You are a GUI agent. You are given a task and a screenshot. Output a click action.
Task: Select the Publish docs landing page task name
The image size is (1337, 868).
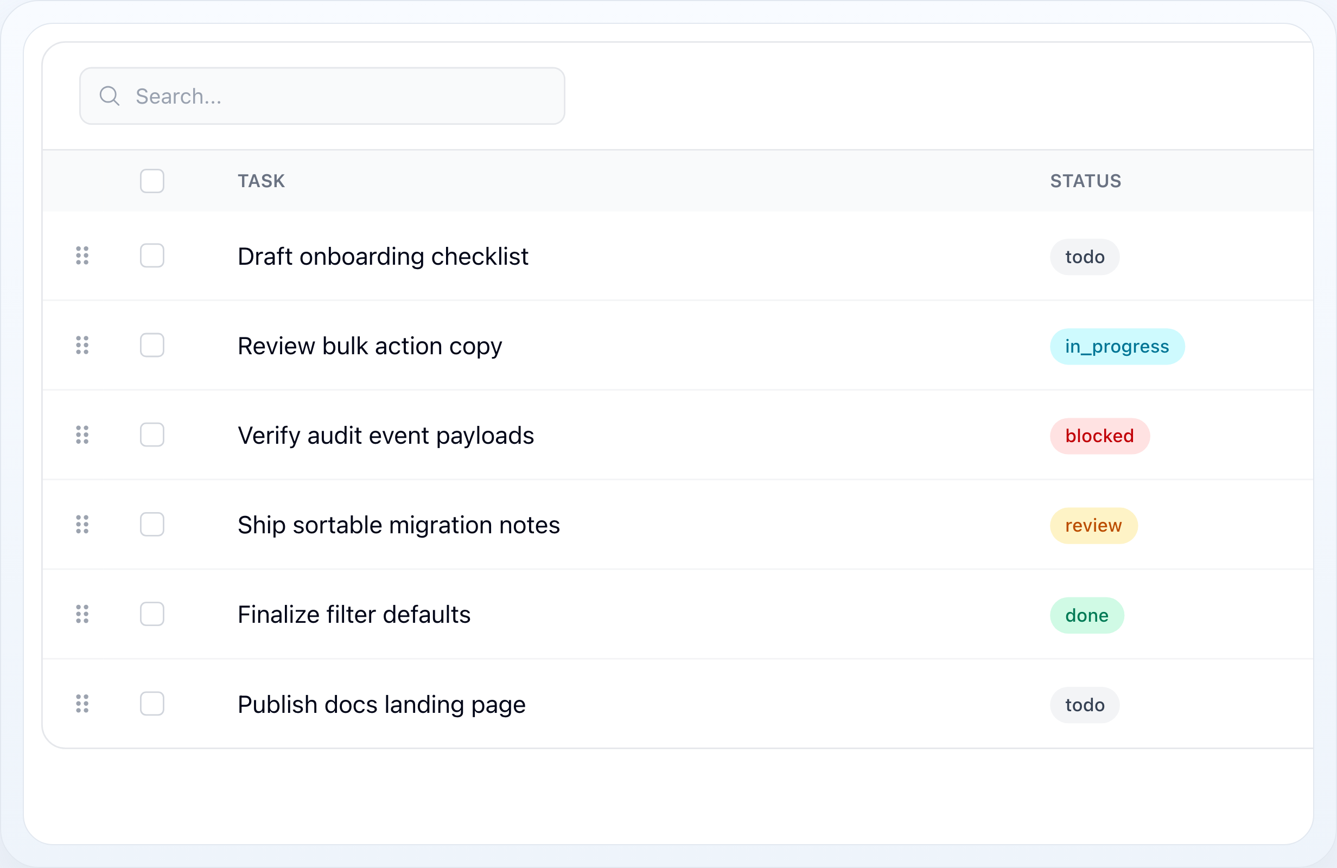click(x=381, y=705)
